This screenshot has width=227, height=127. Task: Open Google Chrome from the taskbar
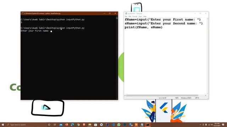(x=78, y=125)
